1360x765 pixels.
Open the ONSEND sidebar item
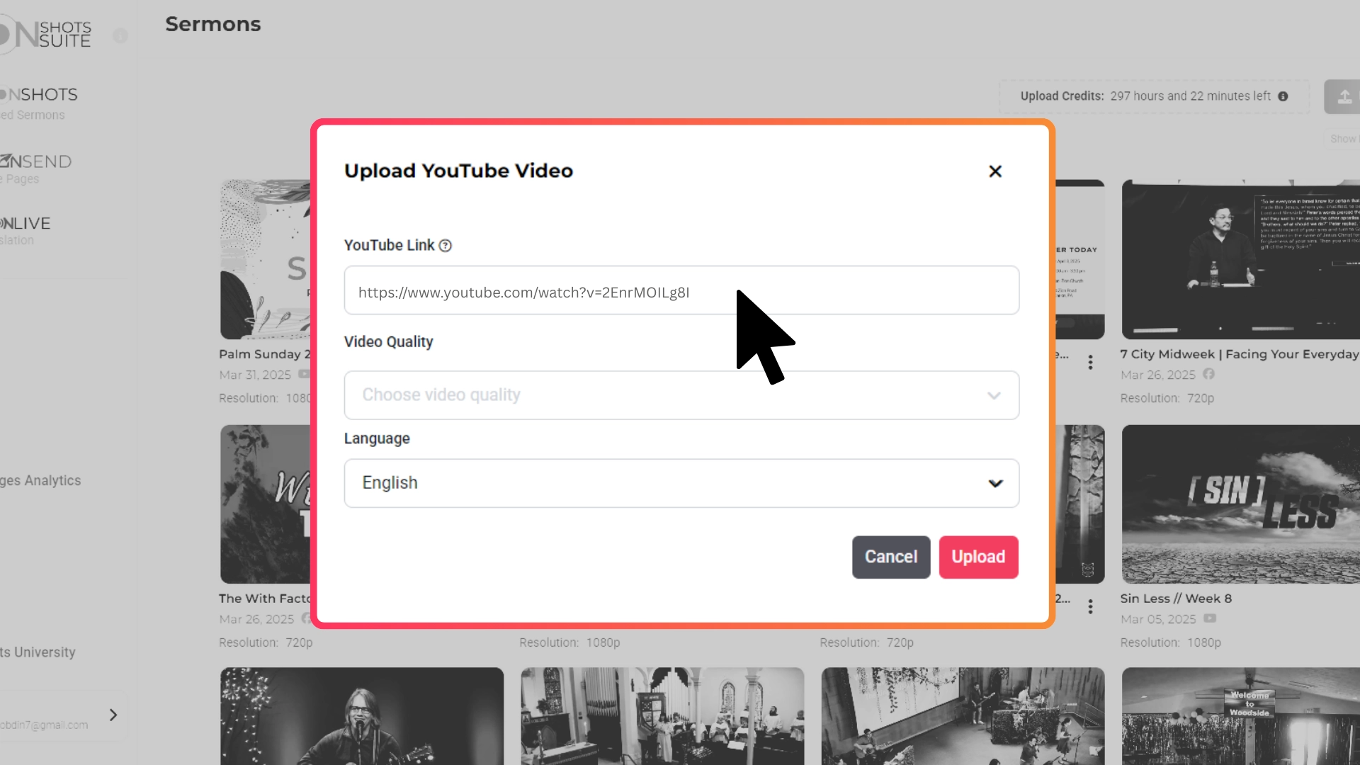(35, 169)
